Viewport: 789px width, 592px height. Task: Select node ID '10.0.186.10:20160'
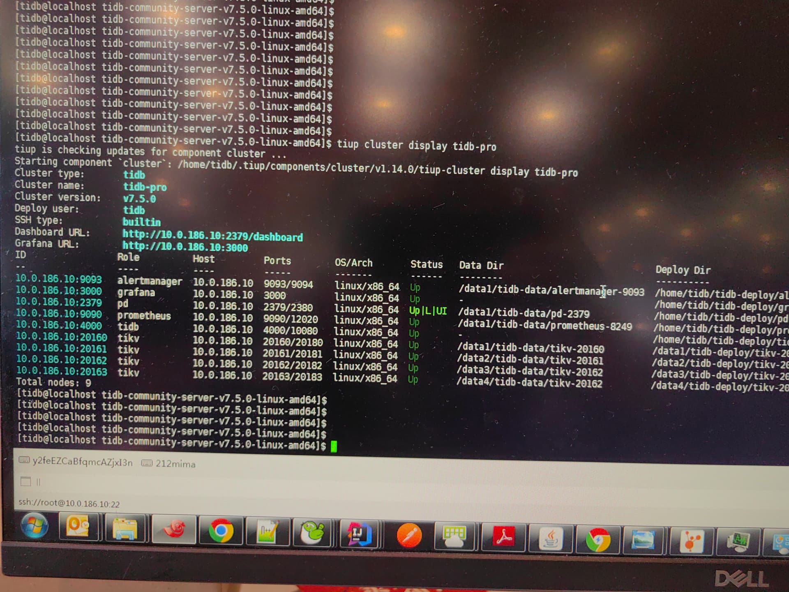(61, 337)
